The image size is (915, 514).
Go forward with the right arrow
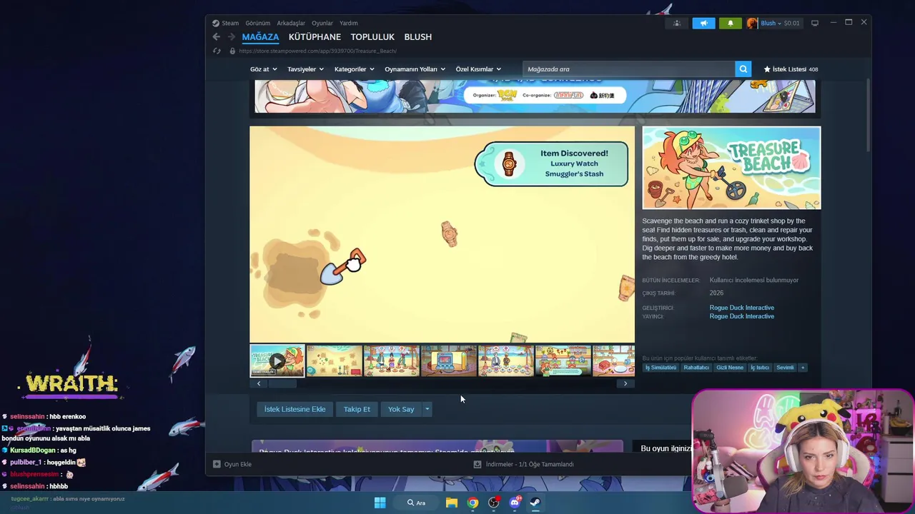pyautogui.click(x=231, y=37)
